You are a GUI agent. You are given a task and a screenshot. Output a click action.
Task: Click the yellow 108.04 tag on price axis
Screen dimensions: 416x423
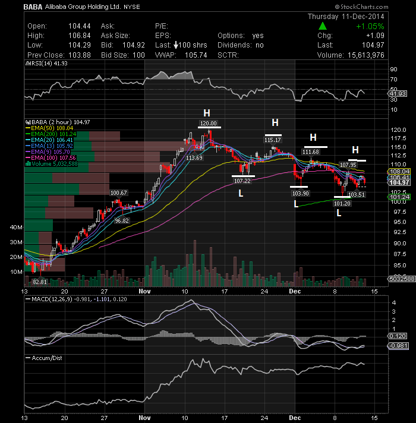(399, 172)
